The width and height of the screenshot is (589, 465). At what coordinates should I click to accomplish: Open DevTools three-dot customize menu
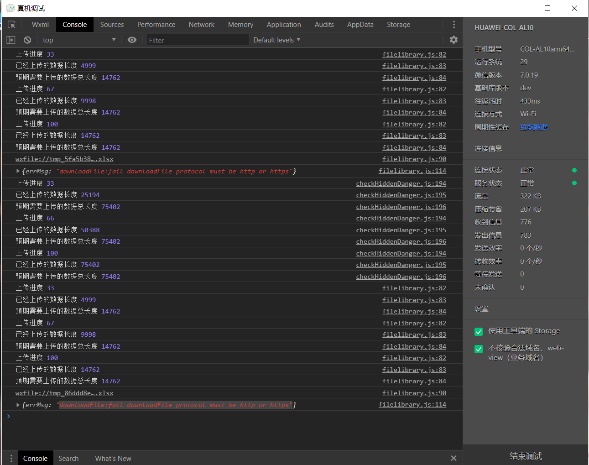(x=453, y=25)
